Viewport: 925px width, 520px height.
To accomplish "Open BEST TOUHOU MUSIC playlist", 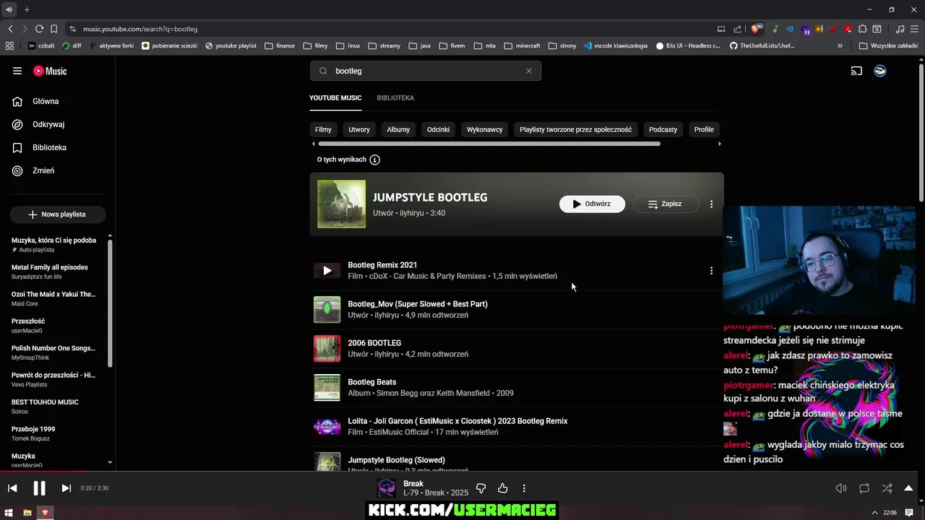I will pos(54,407).
